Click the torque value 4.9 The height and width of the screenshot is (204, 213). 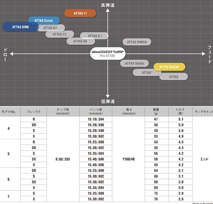click(x=181, y=136)
